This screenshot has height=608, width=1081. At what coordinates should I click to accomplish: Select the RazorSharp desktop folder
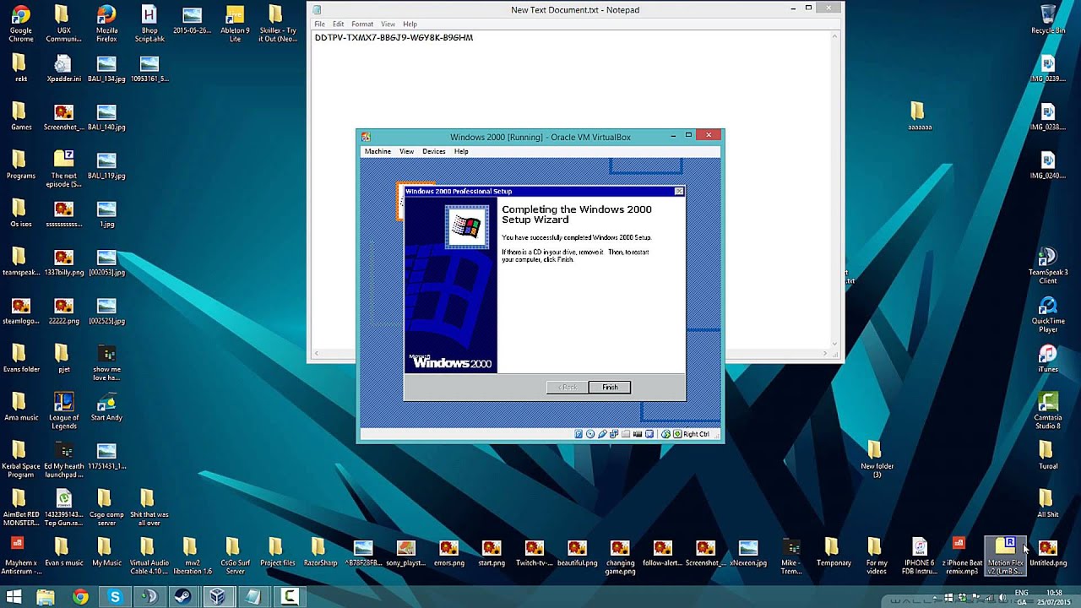319,553
